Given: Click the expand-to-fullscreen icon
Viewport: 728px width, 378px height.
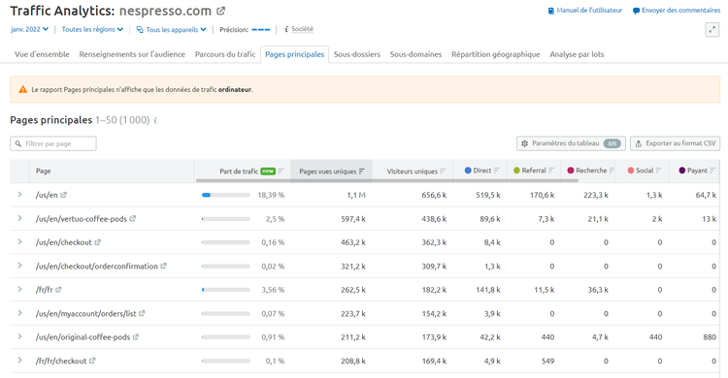Looking at the screenshot, I should [x=712, y=30].
